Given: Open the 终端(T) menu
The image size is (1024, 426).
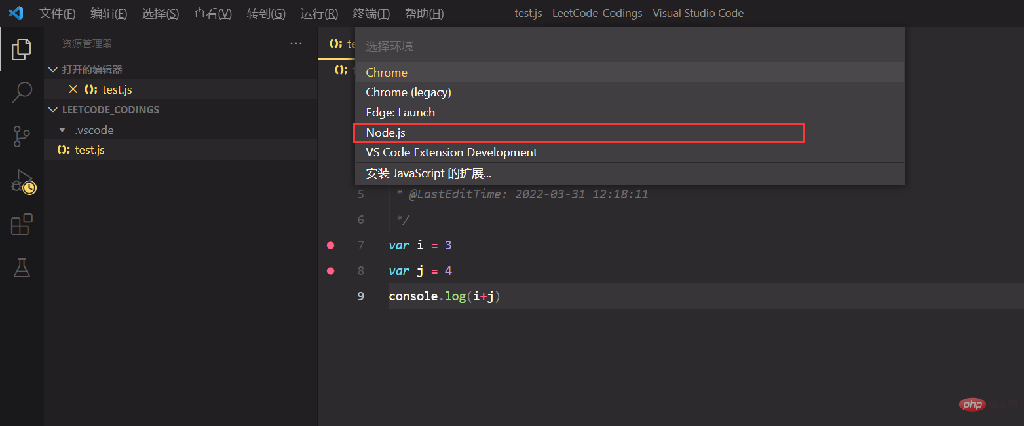Looking at the screenshot, I should click(371, 13).
